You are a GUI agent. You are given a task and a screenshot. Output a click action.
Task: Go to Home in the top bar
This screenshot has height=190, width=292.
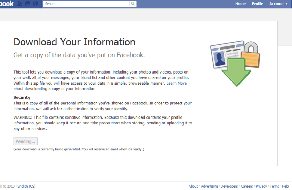click(240, 4)
